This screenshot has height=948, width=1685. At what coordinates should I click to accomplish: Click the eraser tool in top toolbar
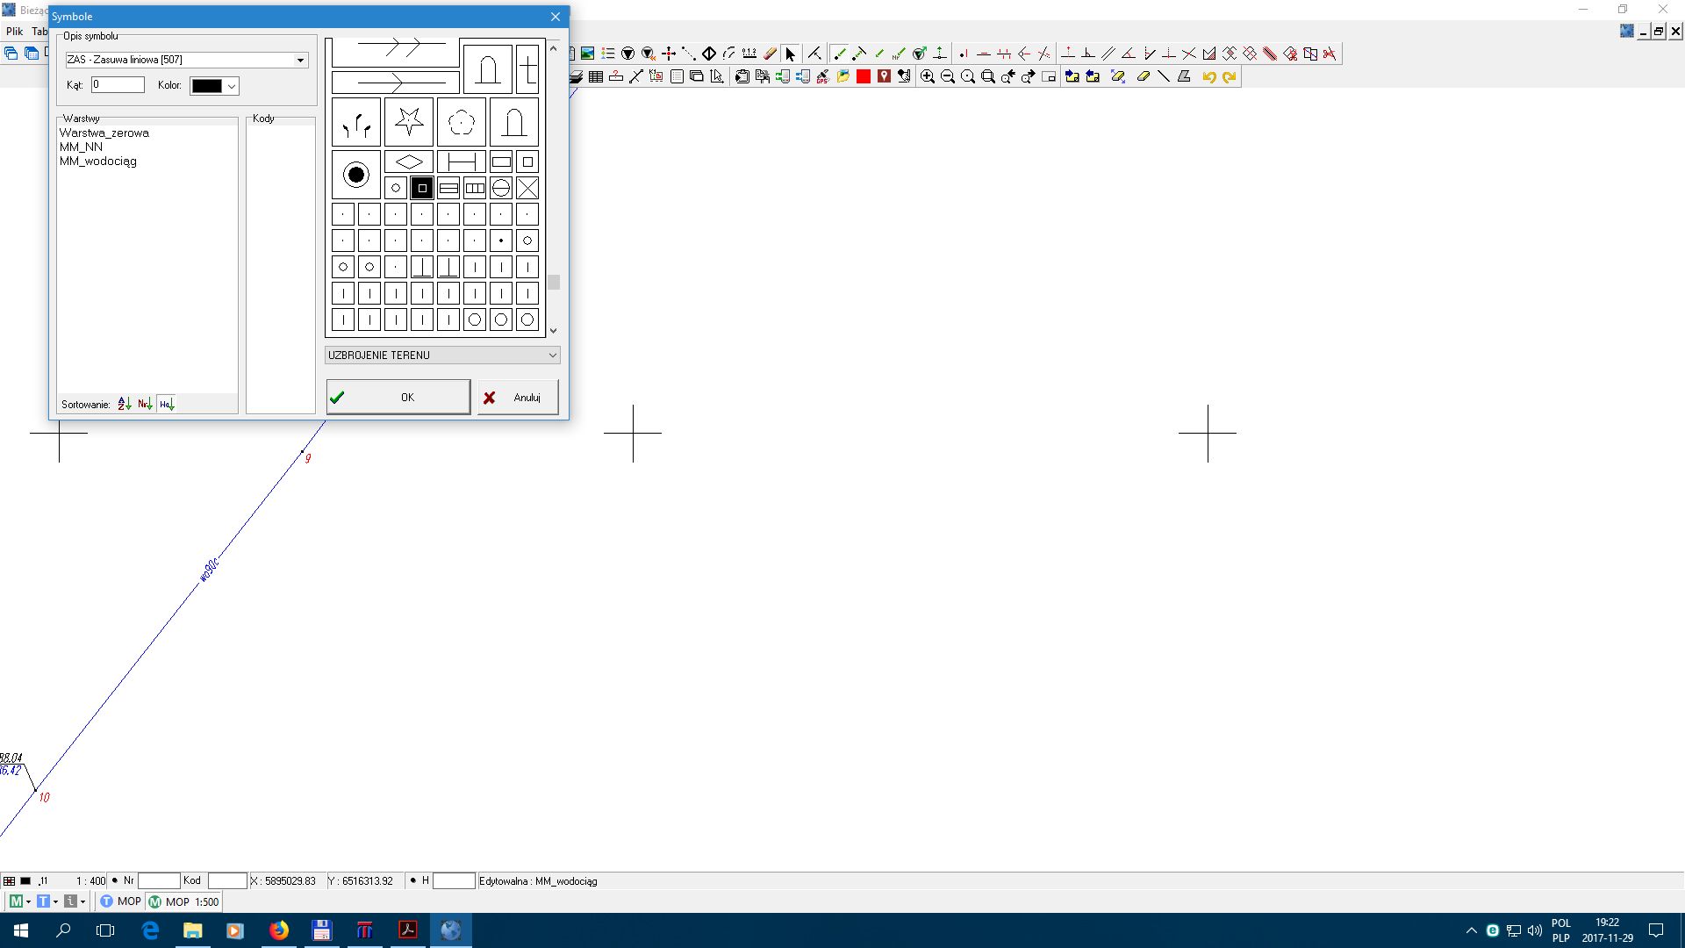771,54
